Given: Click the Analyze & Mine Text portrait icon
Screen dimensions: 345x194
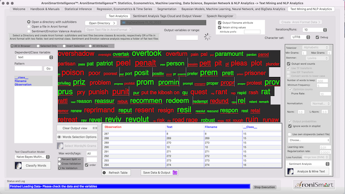Looking at the screenshot, I should click(x=291, y=171).
